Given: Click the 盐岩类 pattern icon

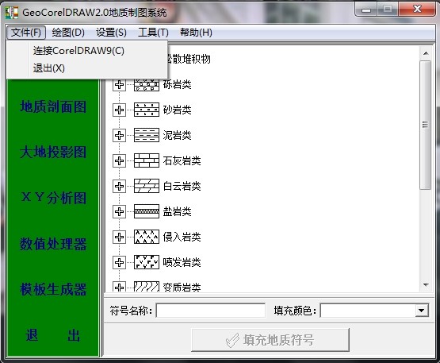Looking at the screenshot, I should coord(147,211).
